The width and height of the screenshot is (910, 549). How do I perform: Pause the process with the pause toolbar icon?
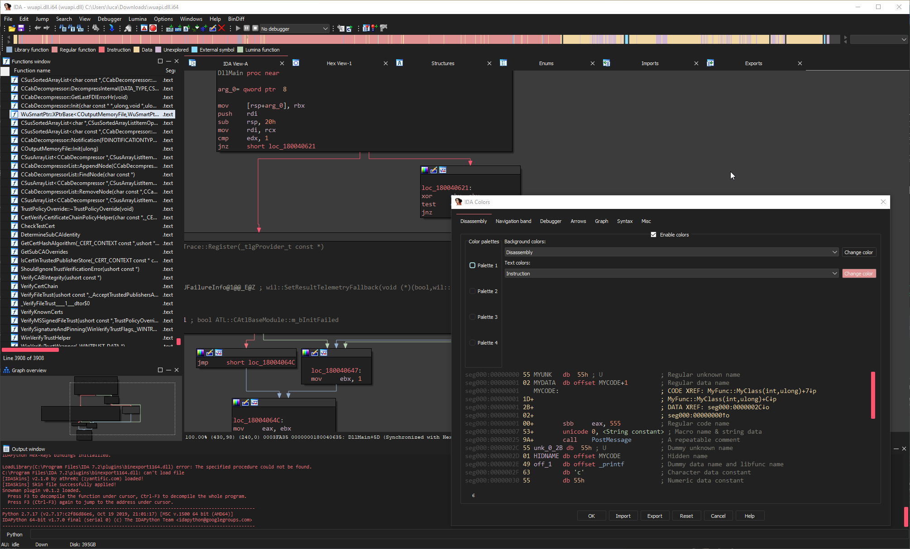click(x=247, y=28)
